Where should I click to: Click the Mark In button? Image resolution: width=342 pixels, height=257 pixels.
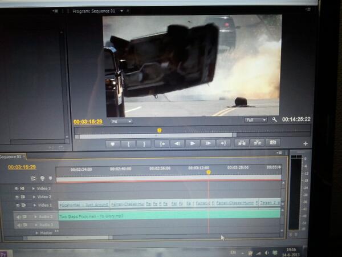pyautogui.click(x=128, y=144)
